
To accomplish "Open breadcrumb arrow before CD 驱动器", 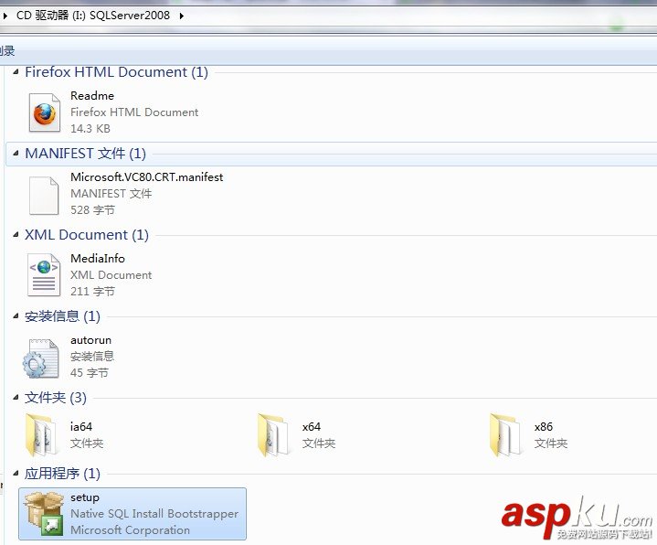I will click(5, 16).
